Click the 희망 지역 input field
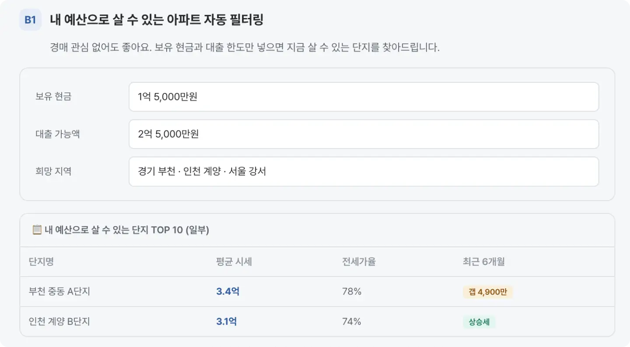The image size is (630, 347). (364, 171)
